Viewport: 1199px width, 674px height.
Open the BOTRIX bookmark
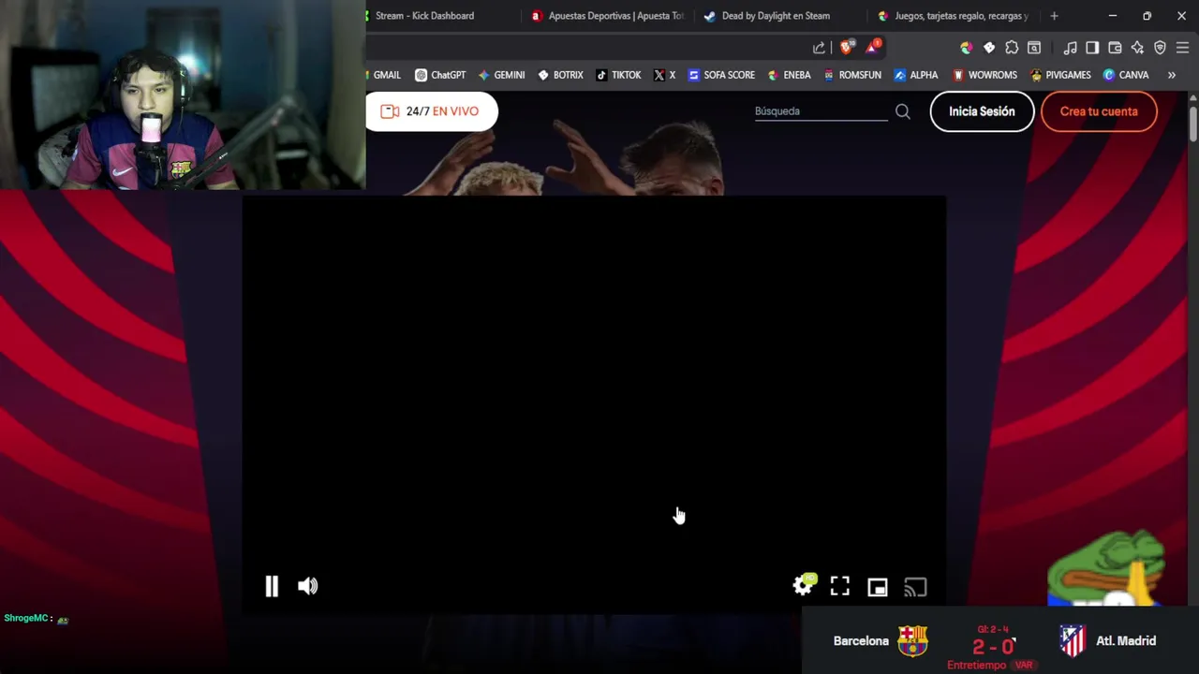(x=560, y=75)
